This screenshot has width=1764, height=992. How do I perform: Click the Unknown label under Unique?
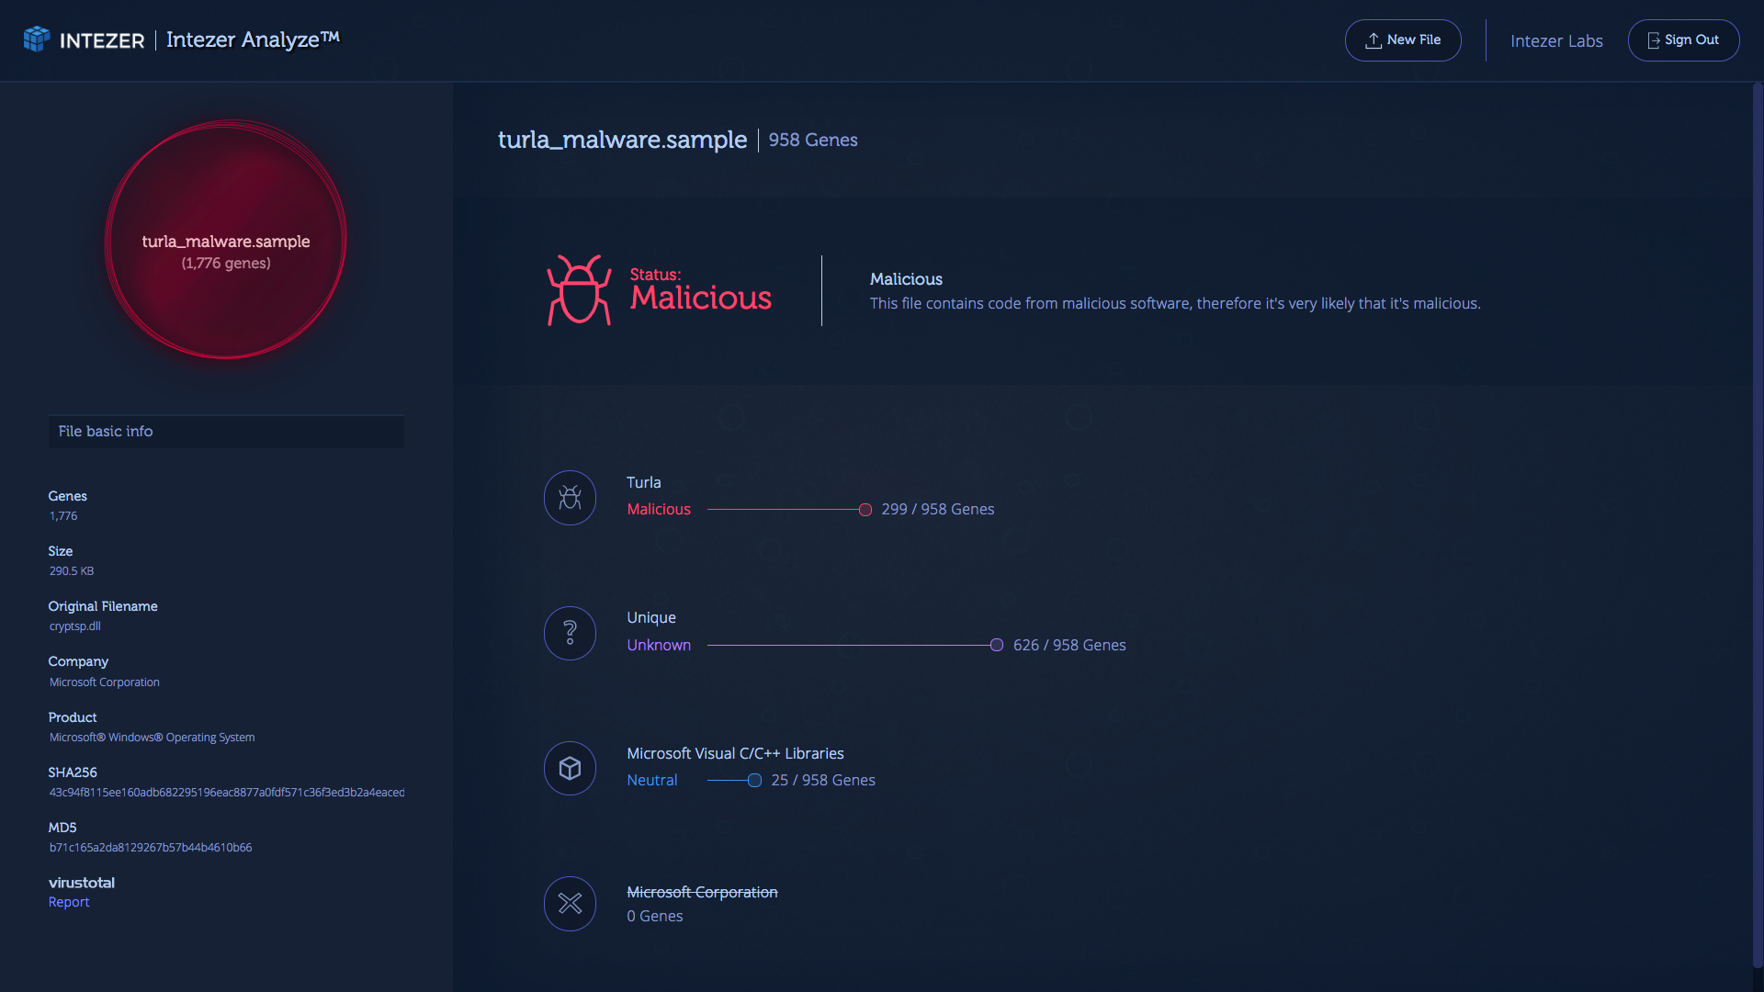tap(659, 645)
